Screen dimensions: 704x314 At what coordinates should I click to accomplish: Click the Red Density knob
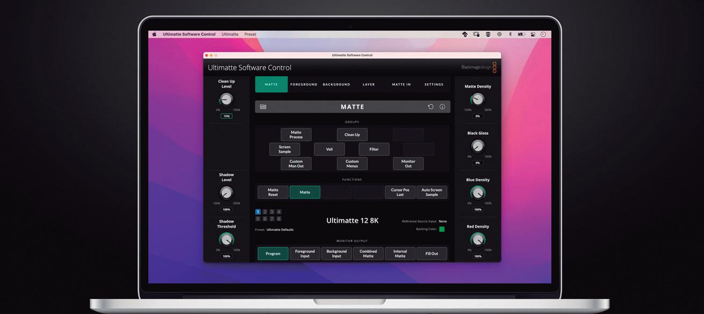(478, 239)
